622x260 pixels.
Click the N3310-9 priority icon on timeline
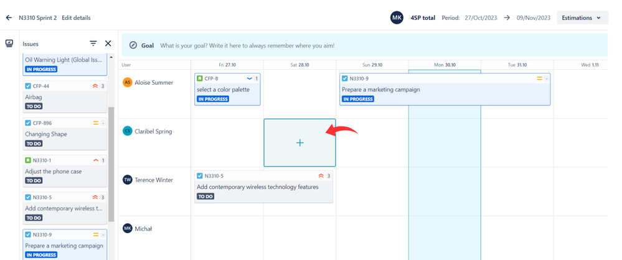[x=539, y=79]
